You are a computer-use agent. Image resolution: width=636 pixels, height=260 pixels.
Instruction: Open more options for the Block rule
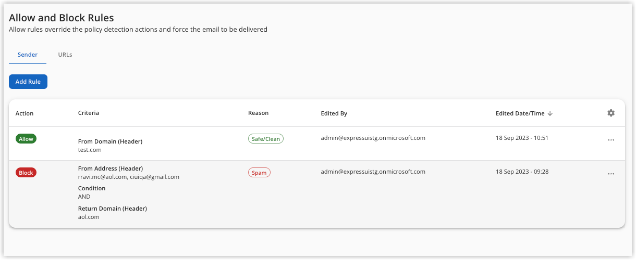[611, 174]
